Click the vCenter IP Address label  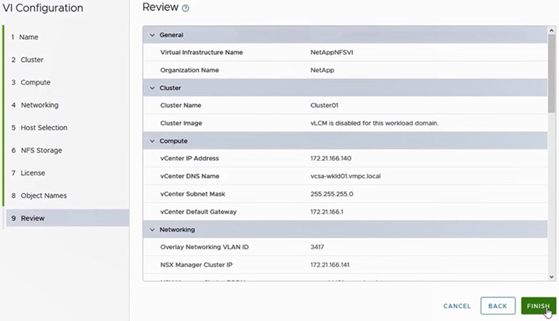click(190, 159)
